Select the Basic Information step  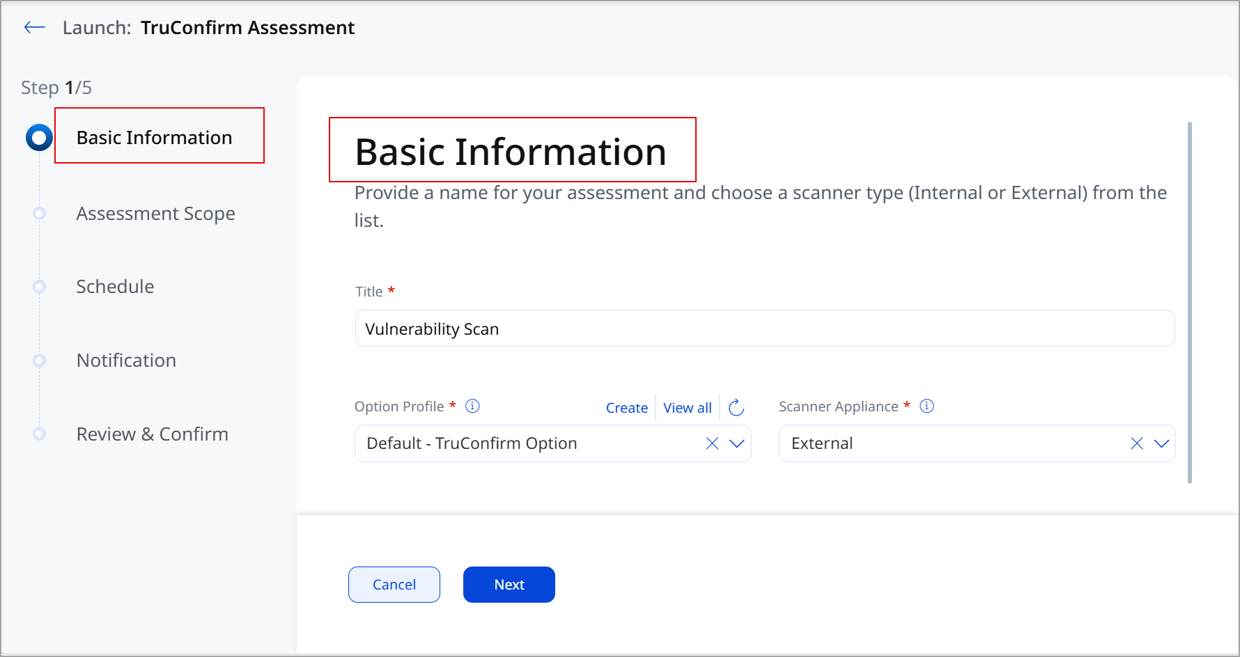click(154, 138)
